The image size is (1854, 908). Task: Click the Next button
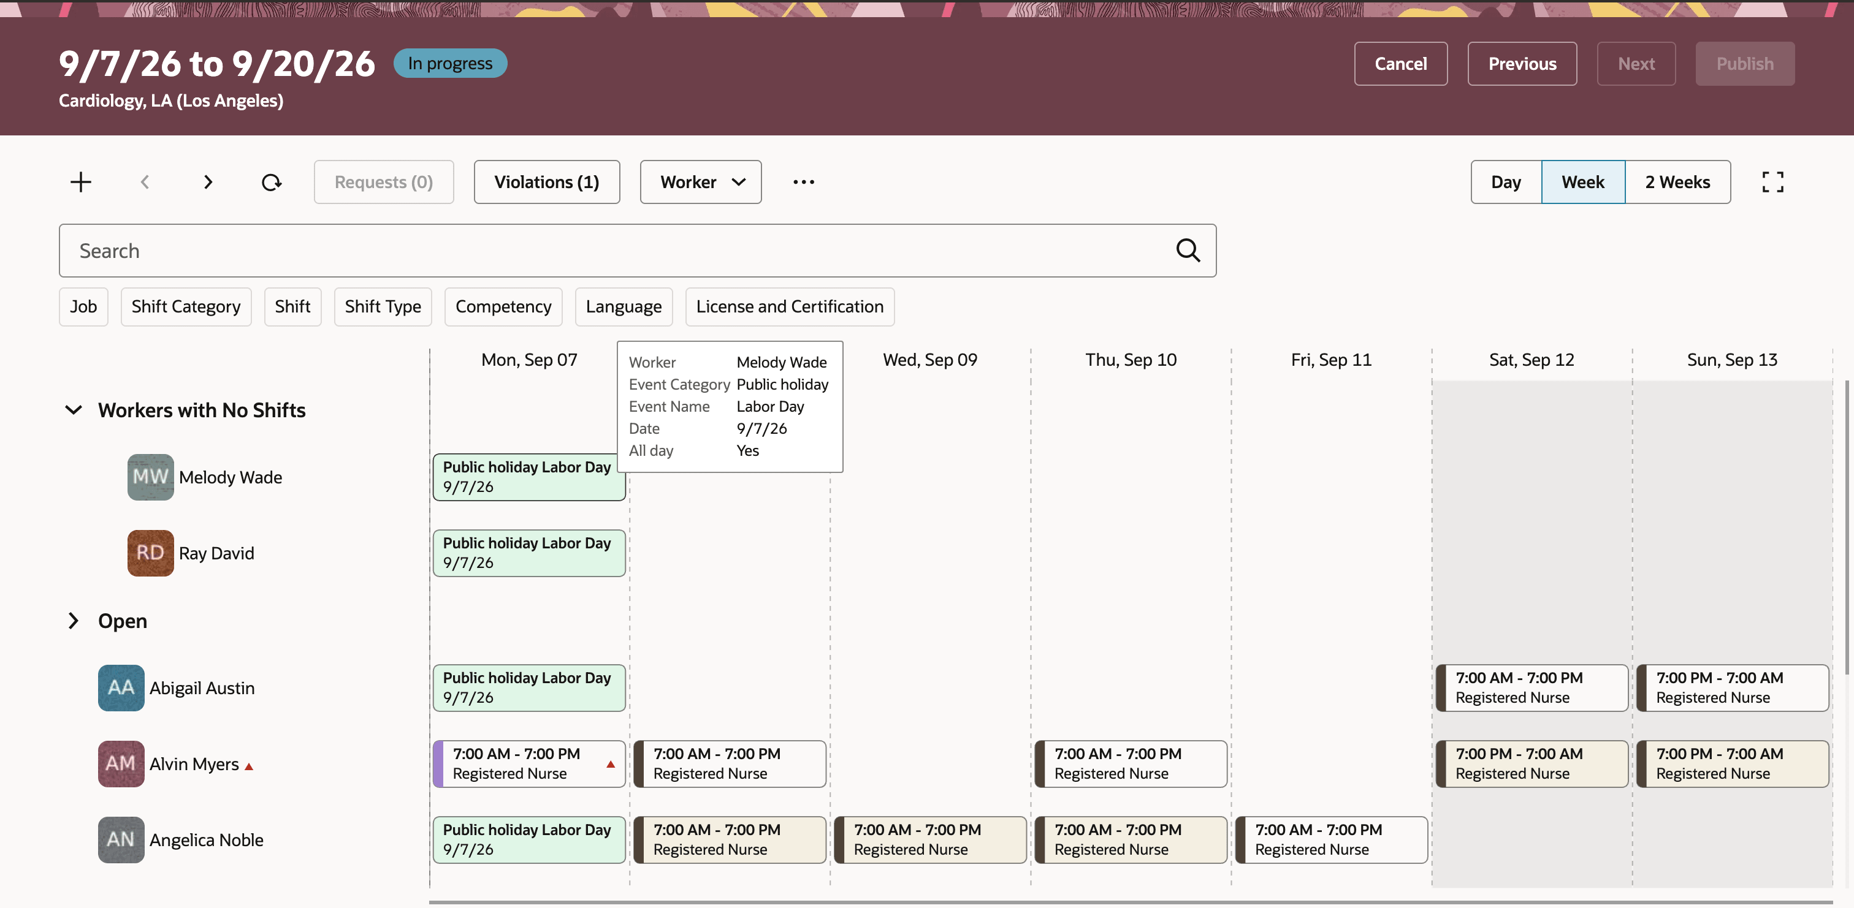point(1636,64)
